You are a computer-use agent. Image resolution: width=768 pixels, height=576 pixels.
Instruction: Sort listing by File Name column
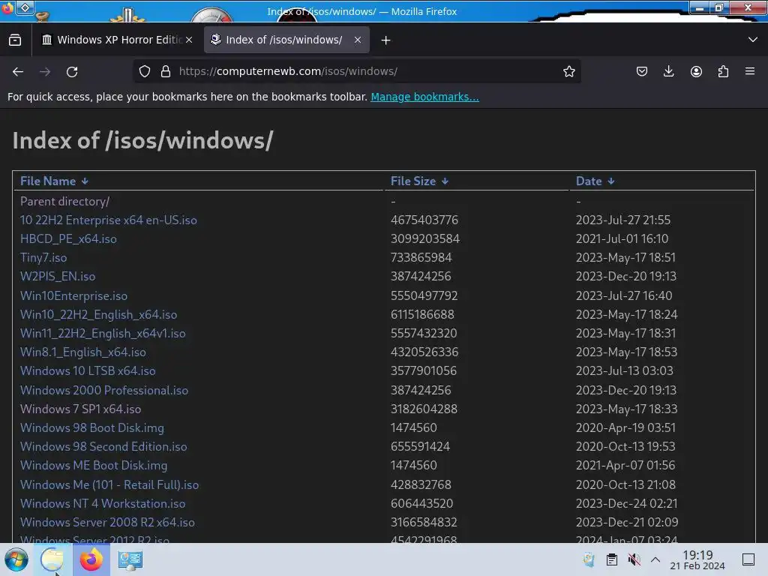coord(54,181)
